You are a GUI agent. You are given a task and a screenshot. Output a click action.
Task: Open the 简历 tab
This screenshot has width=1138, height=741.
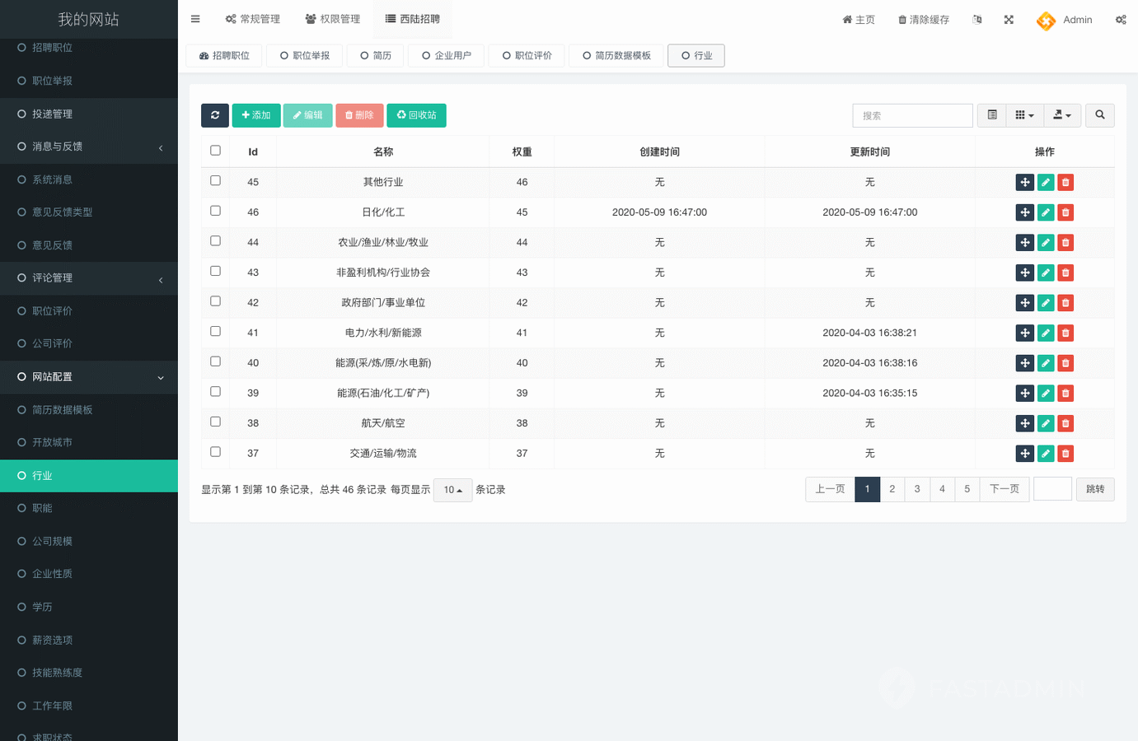[x=376, y=56]
